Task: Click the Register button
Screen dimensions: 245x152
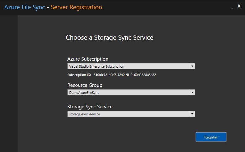Action: coord(211,137)
